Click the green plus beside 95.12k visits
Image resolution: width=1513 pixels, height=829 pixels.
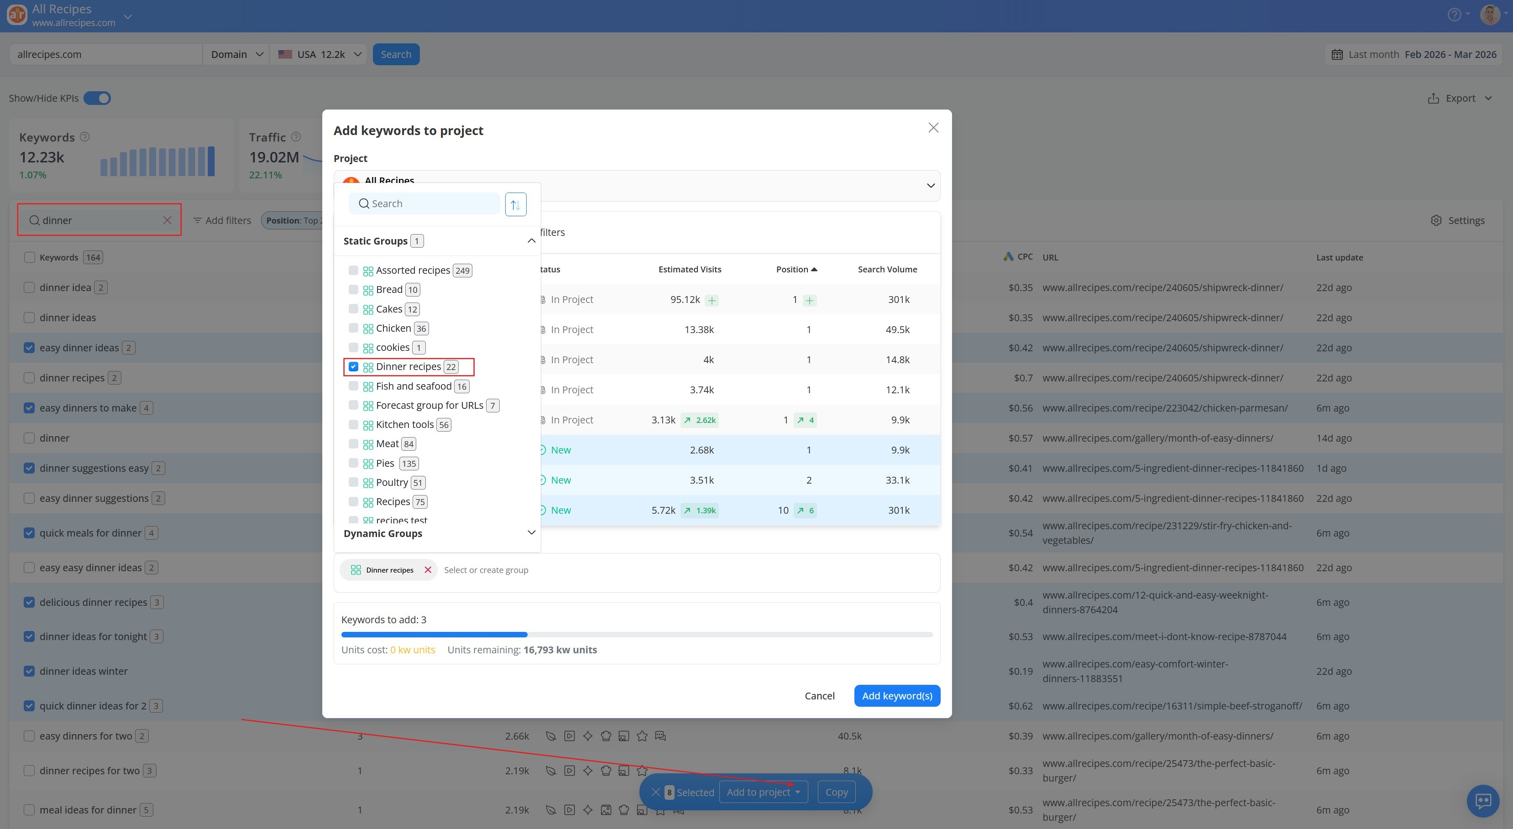click(x=711, y=301)
